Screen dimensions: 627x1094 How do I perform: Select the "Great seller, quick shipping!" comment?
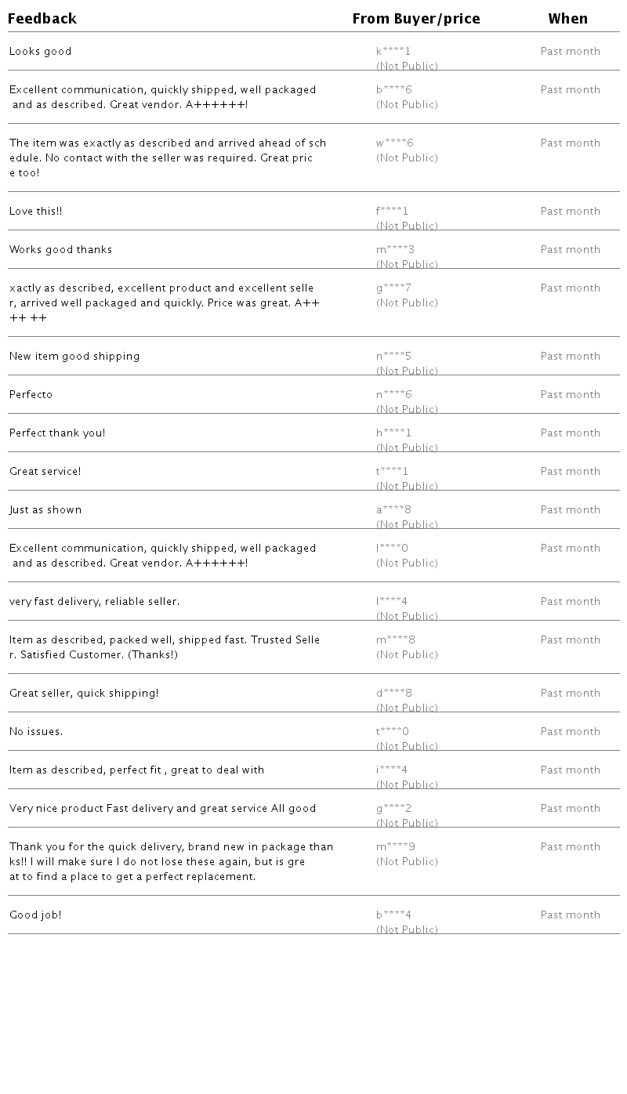coord(84,694)
